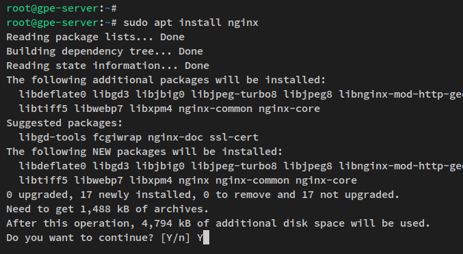Click the 'libgd-tools' suggested package

tap(53, 137)
